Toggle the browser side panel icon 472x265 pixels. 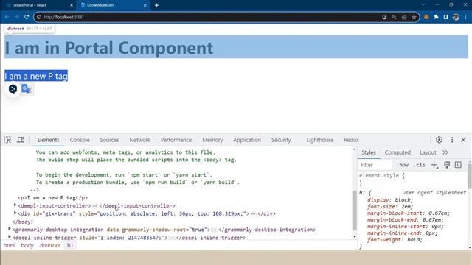point(446,17)
